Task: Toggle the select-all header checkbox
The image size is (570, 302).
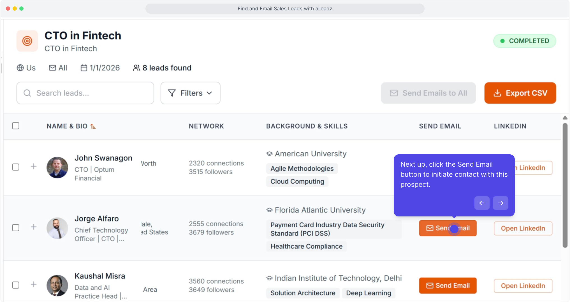Action: (16, 126)
